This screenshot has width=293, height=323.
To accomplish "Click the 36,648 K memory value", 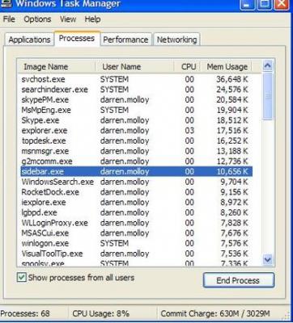I will [x=232, y=79].
